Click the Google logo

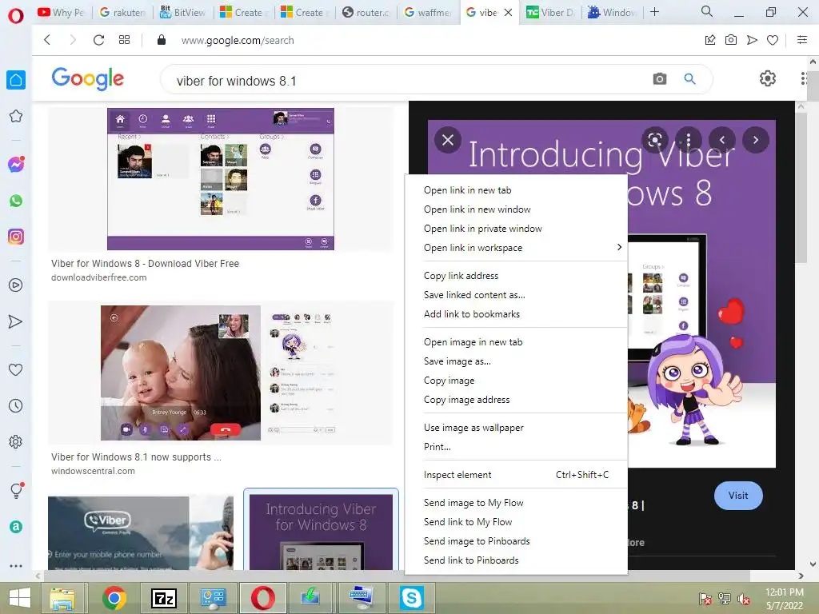pos(88,79)
